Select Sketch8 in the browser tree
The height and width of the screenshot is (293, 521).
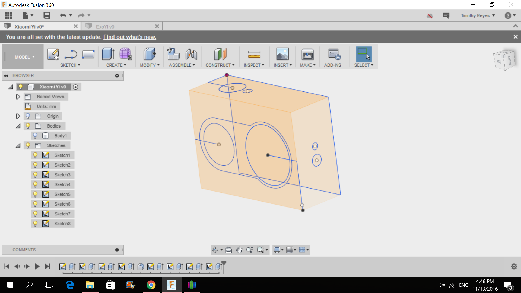tap(62, 223)
